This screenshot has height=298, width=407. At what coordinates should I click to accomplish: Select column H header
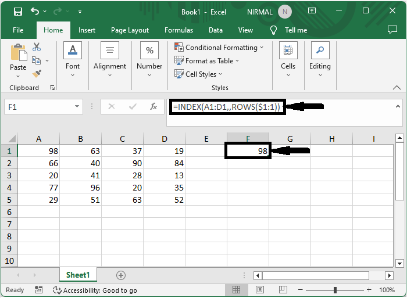pyautogui.click(x=332, y=139)
